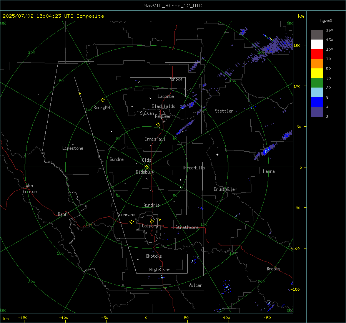Click the Calgary city label
The width and height of the screenshot is (346, 323).
pos(150,226)
